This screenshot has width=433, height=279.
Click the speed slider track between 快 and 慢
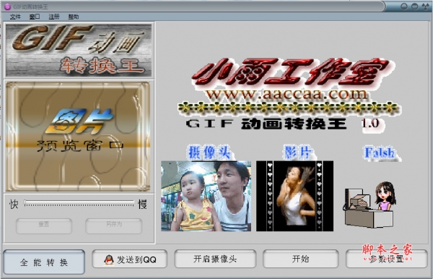pyautogui.click(x=79, y=203)
